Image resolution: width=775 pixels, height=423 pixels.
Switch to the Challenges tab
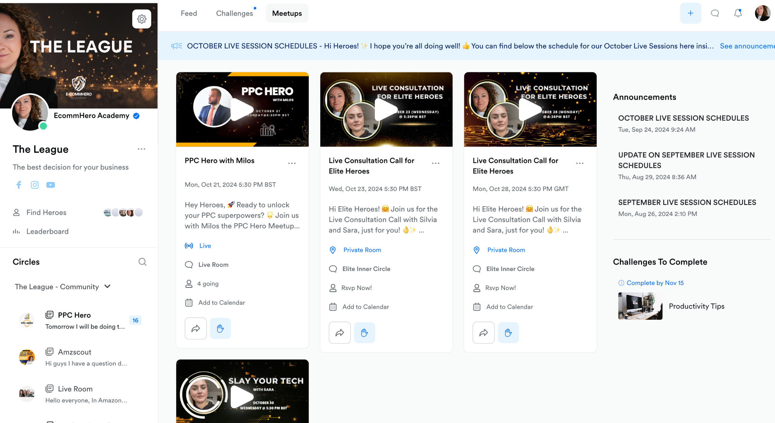pos(234,13)
